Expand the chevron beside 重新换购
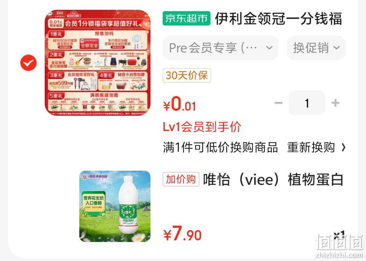Image resolution: width=366 pixels, height=261 pixels. point(343,147)
